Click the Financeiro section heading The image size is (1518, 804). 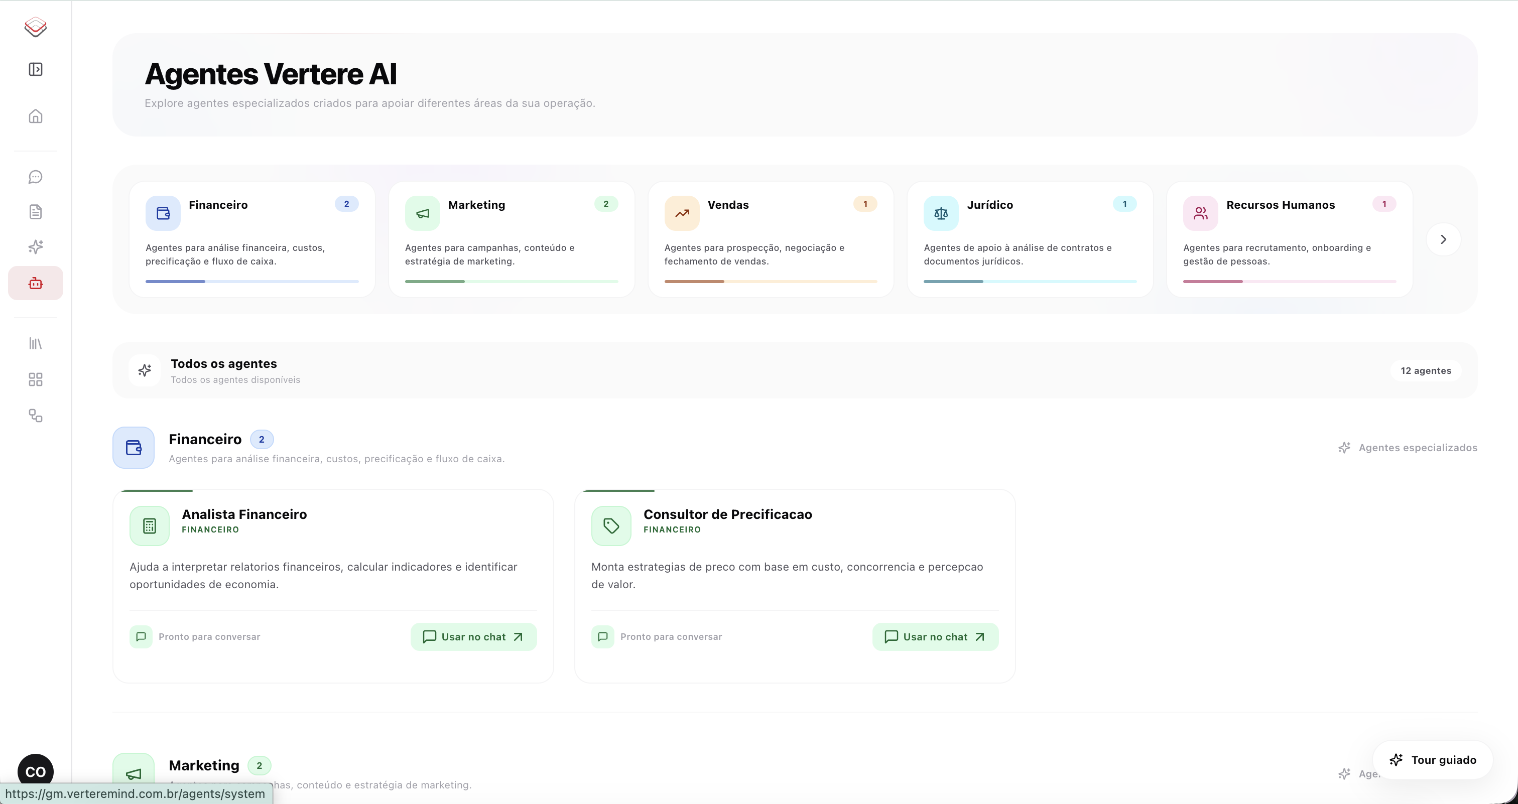[x=205, y=440]
